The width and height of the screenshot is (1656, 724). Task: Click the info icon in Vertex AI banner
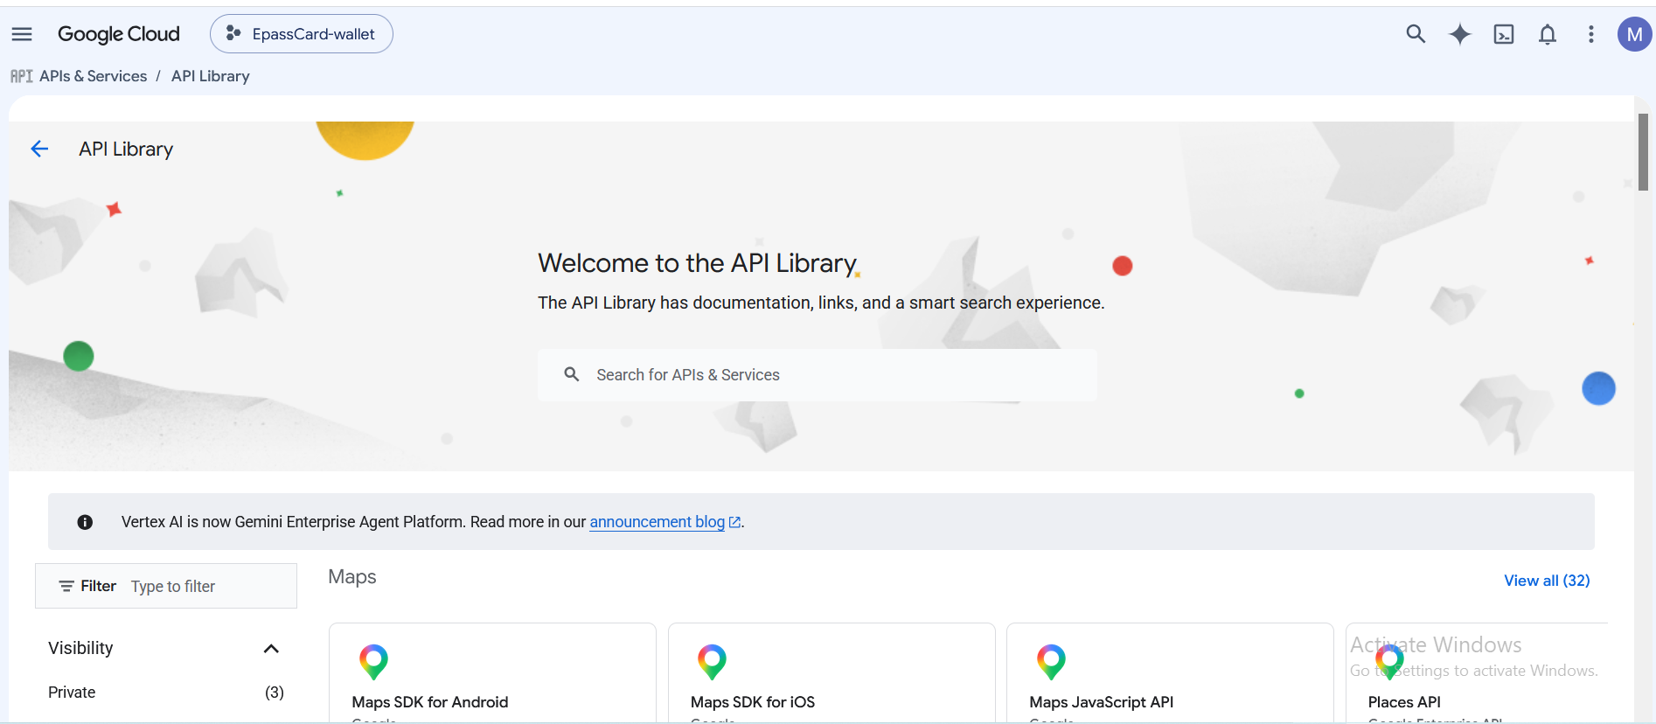pos(85,522)
